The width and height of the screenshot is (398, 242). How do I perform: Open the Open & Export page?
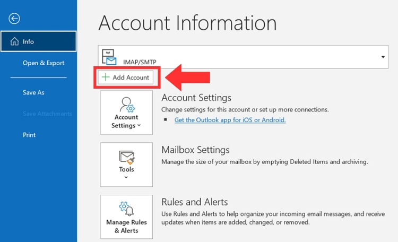tap(44, 63)
